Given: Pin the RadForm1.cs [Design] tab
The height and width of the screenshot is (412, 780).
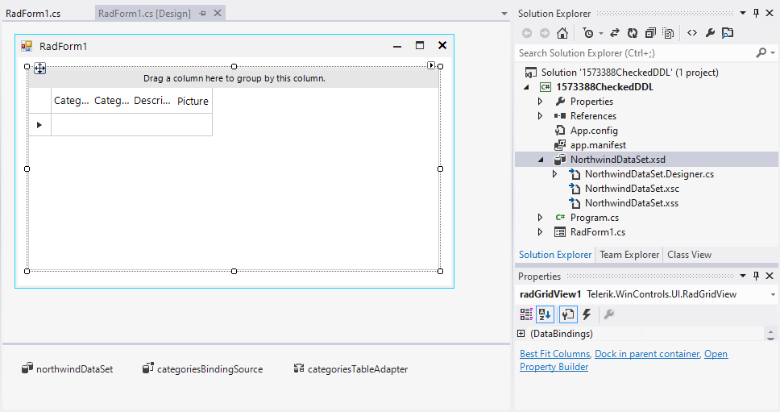Looking at the screenshot, I should tap(202, 14).
